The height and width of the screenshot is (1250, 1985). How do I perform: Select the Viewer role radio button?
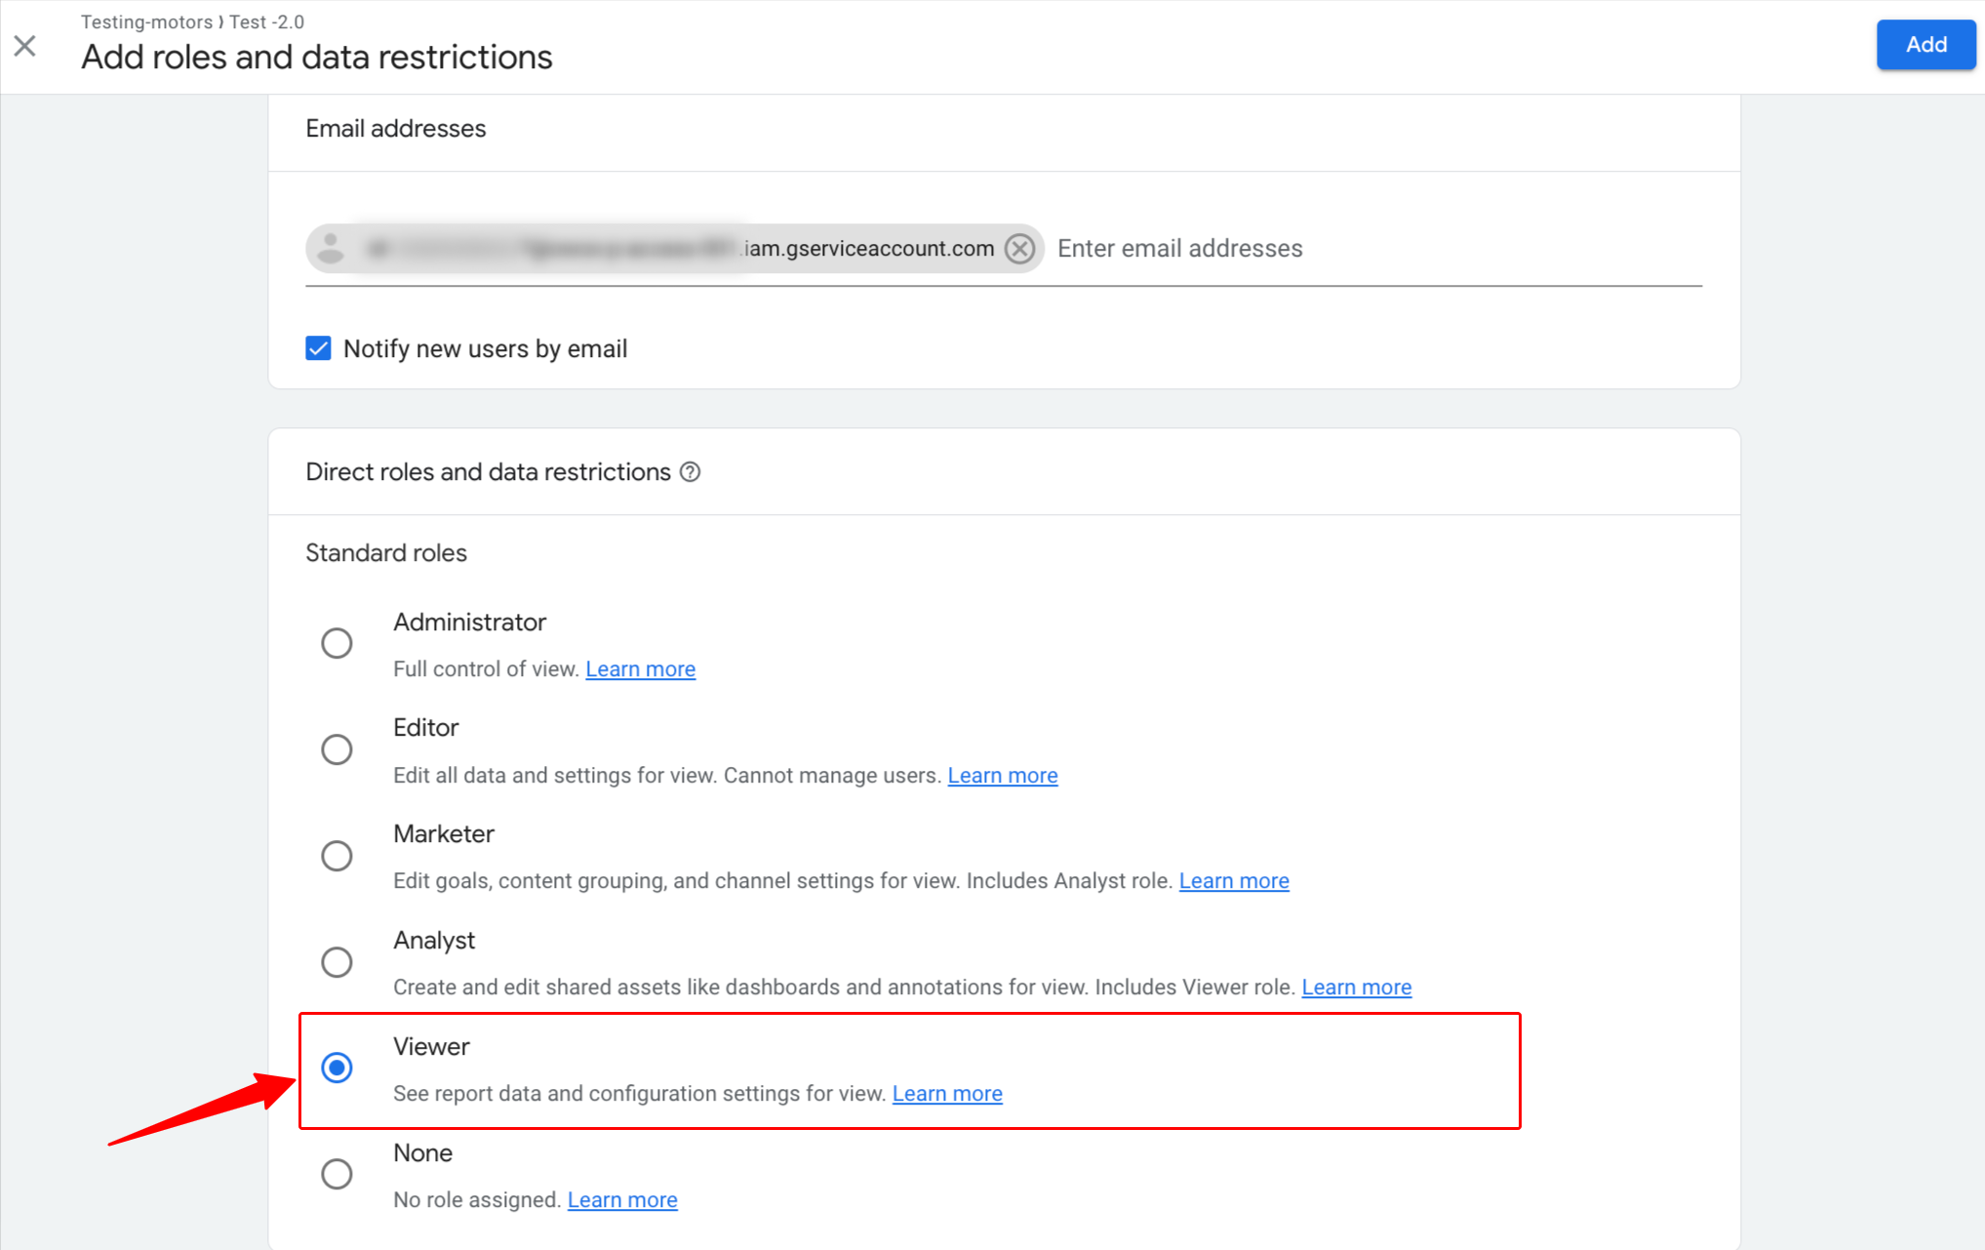pos(337,1068)
